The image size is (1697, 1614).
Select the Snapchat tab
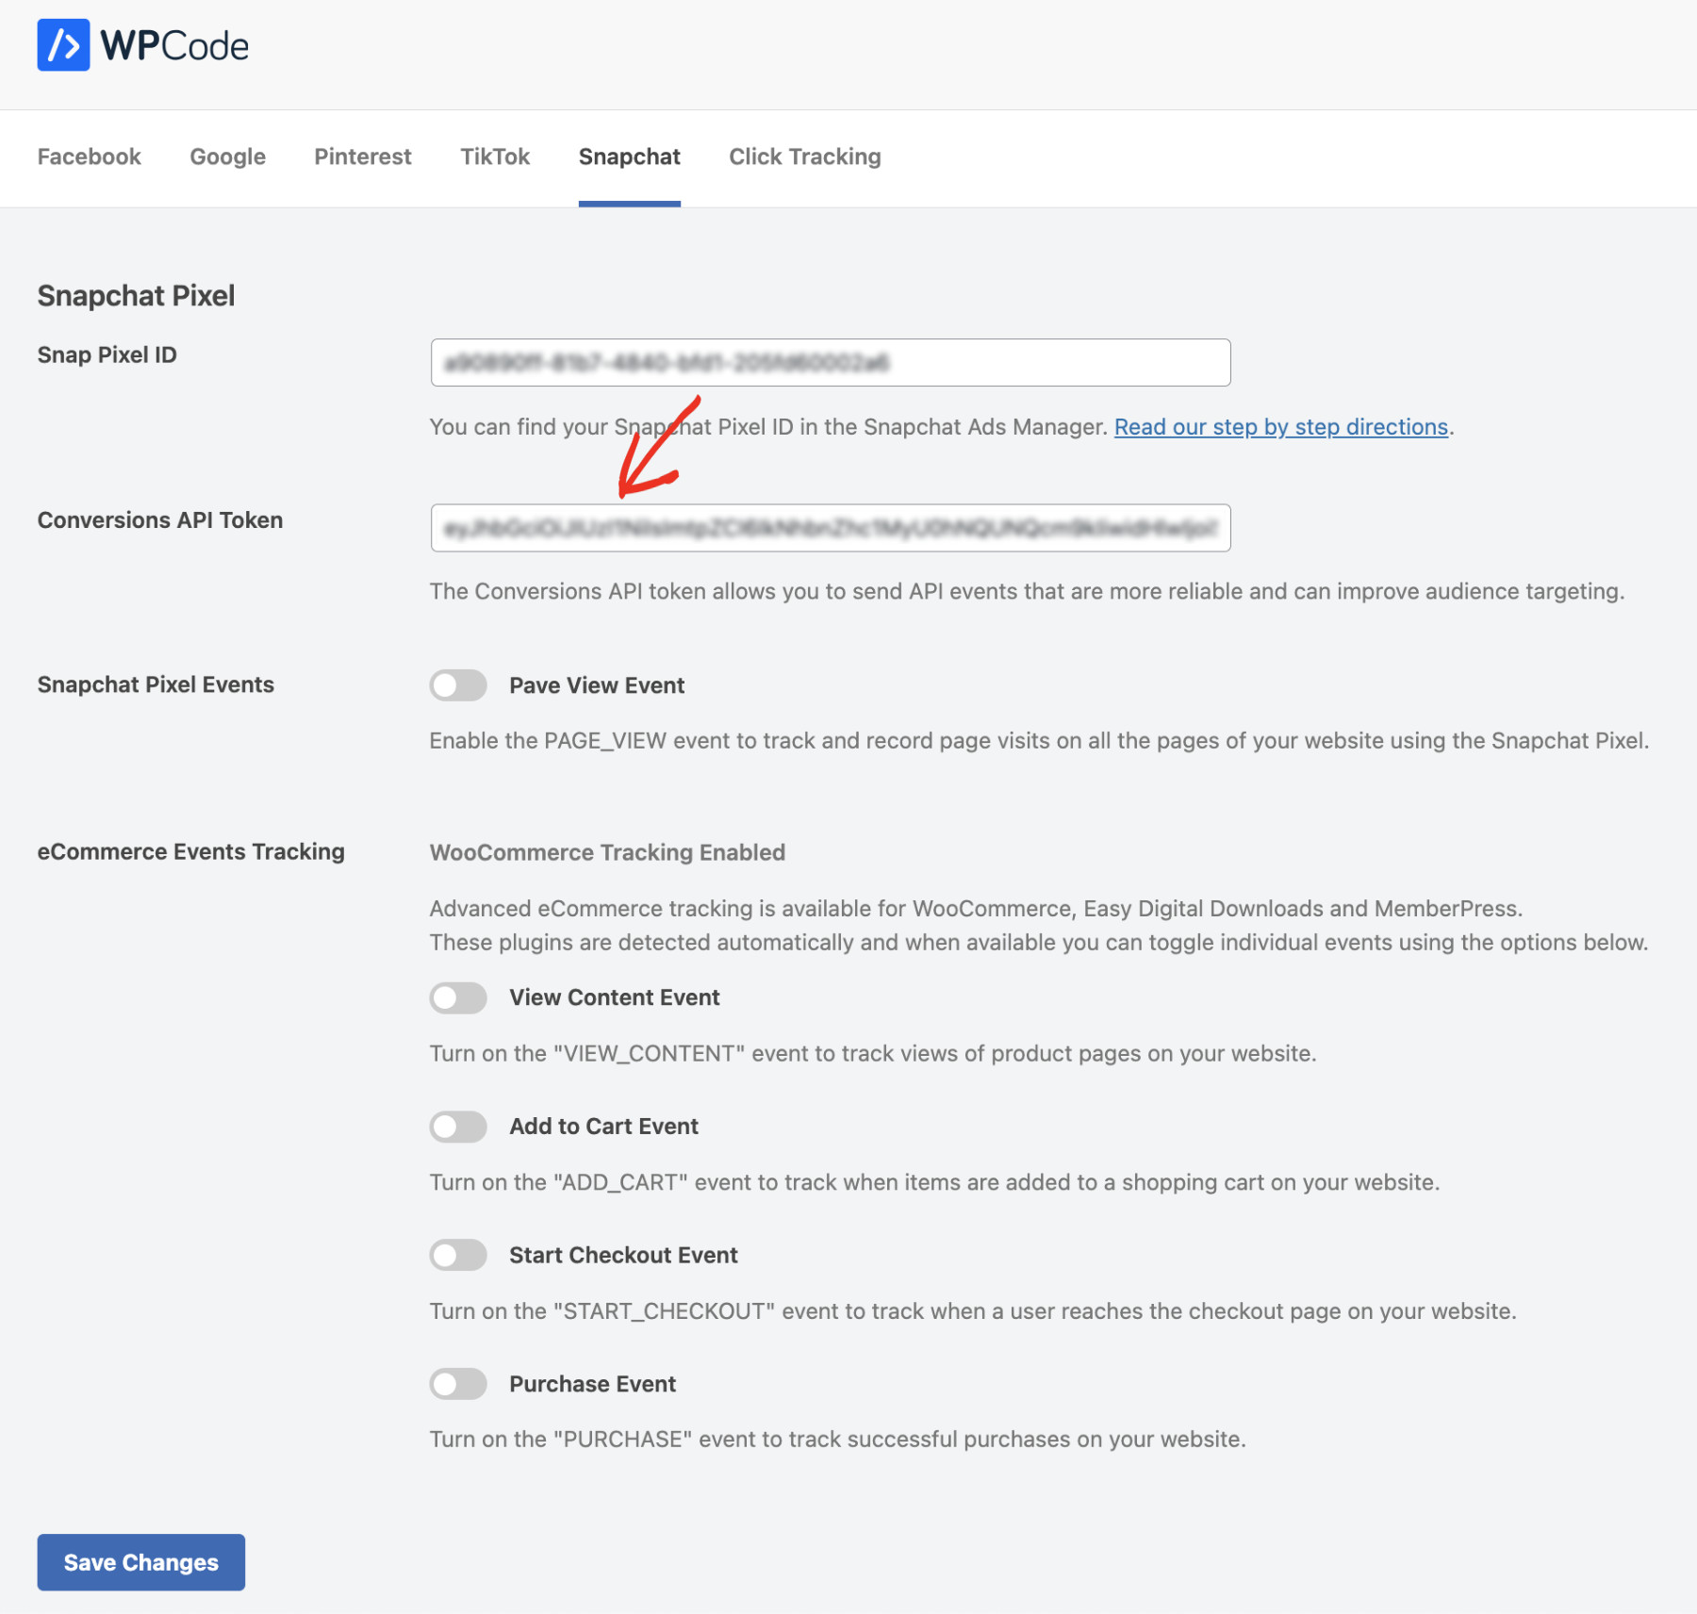click(630, 156)
